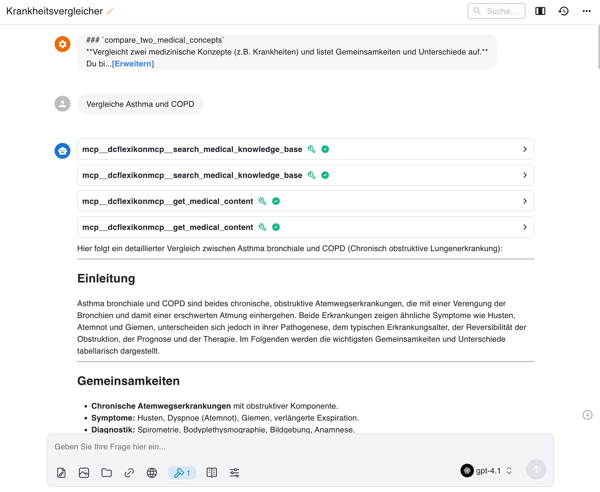
Task: Click the Erweitern link in system prompt
Action: coord(133,64)
